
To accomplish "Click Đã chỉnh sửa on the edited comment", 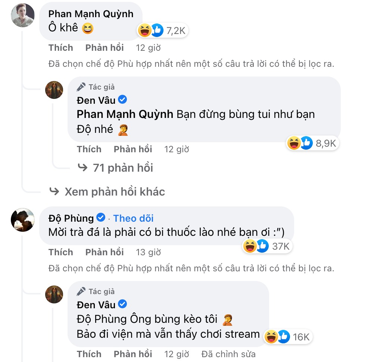I will (228, 354).
